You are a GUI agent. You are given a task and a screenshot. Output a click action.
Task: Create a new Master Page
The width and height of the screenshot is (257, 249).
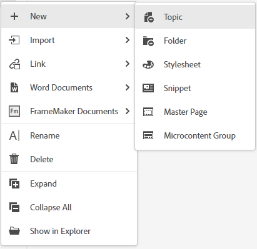click(x=195, y=112)
